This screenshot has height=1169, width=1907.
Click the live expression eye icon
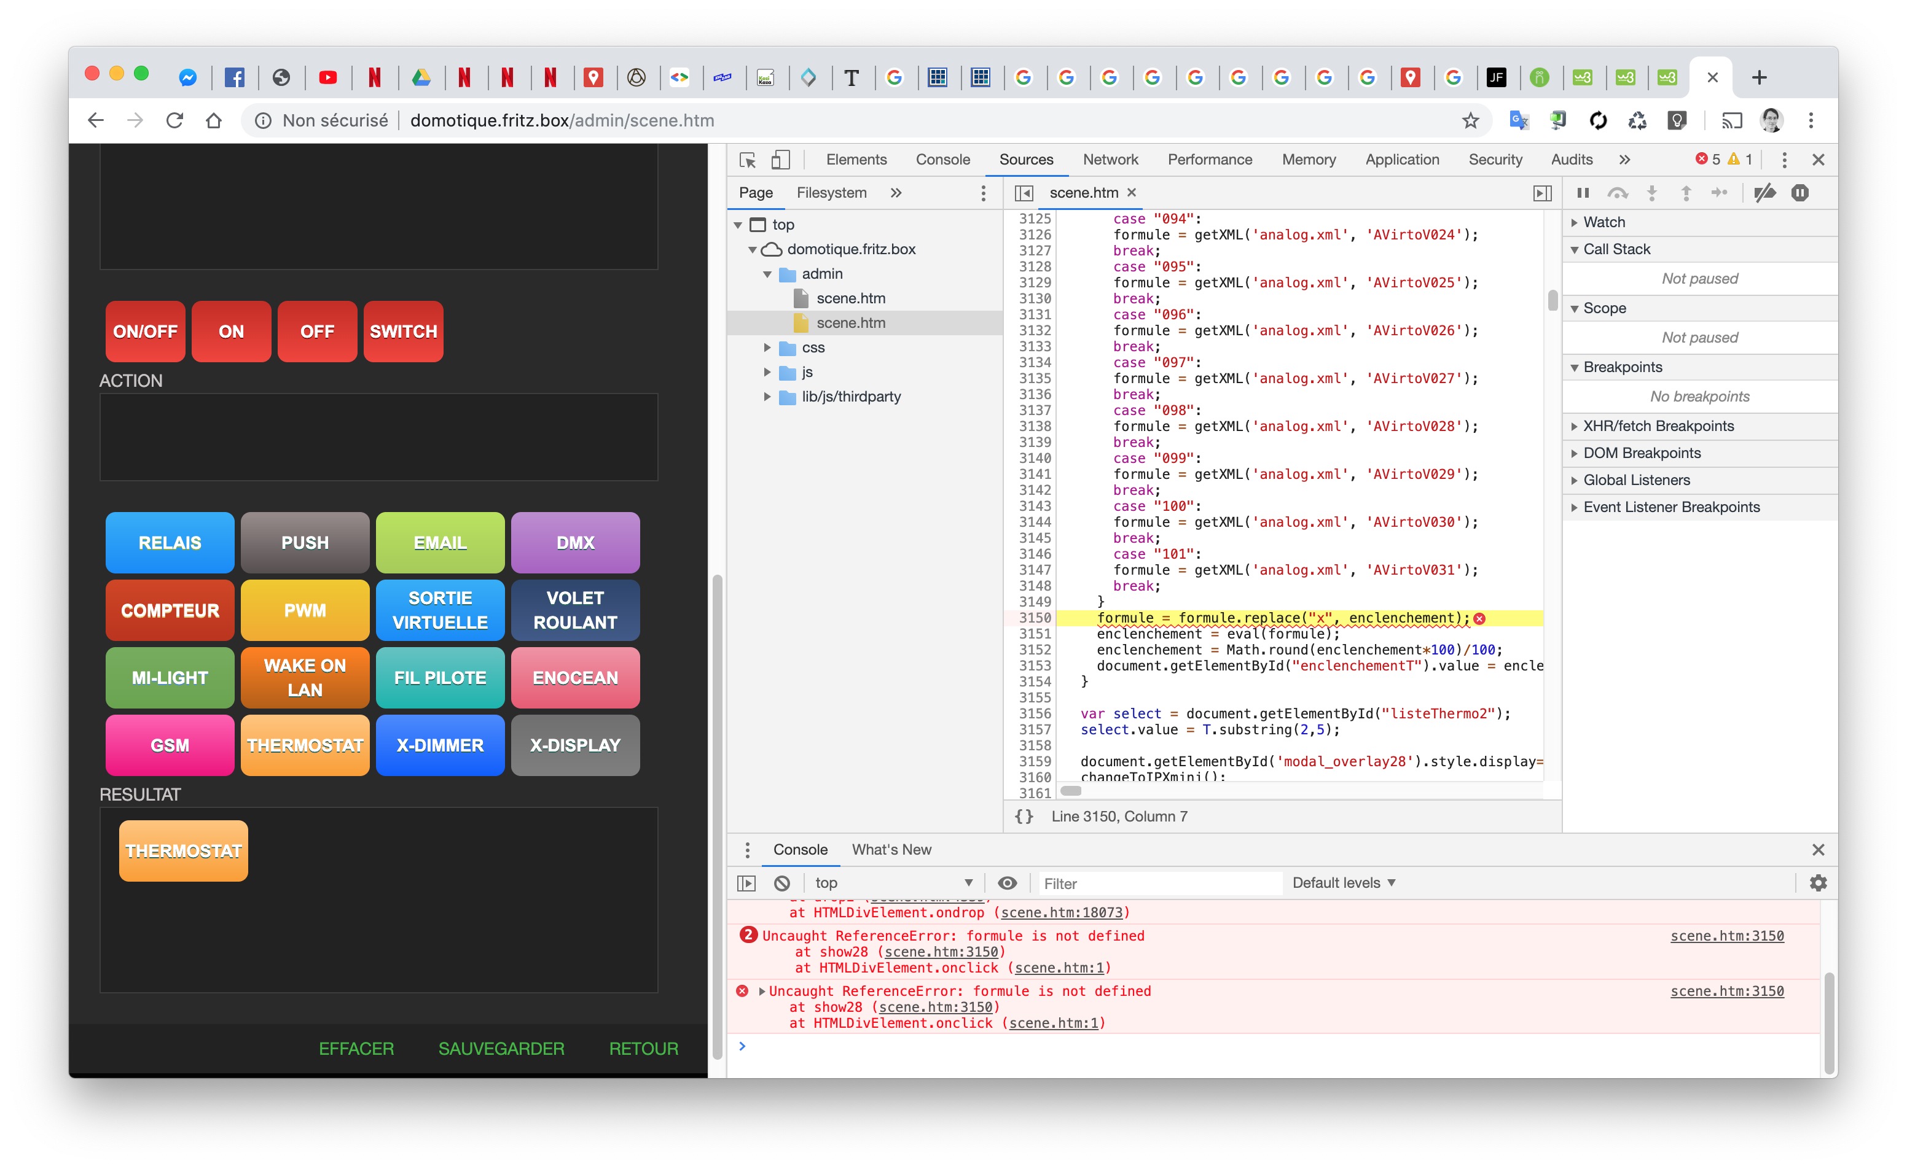pos(1007,883)
